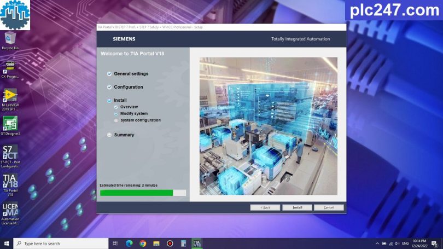Click the SIEMENS logo in header
This screenshot has height=249, width=443.
click(x=124, y=39)
